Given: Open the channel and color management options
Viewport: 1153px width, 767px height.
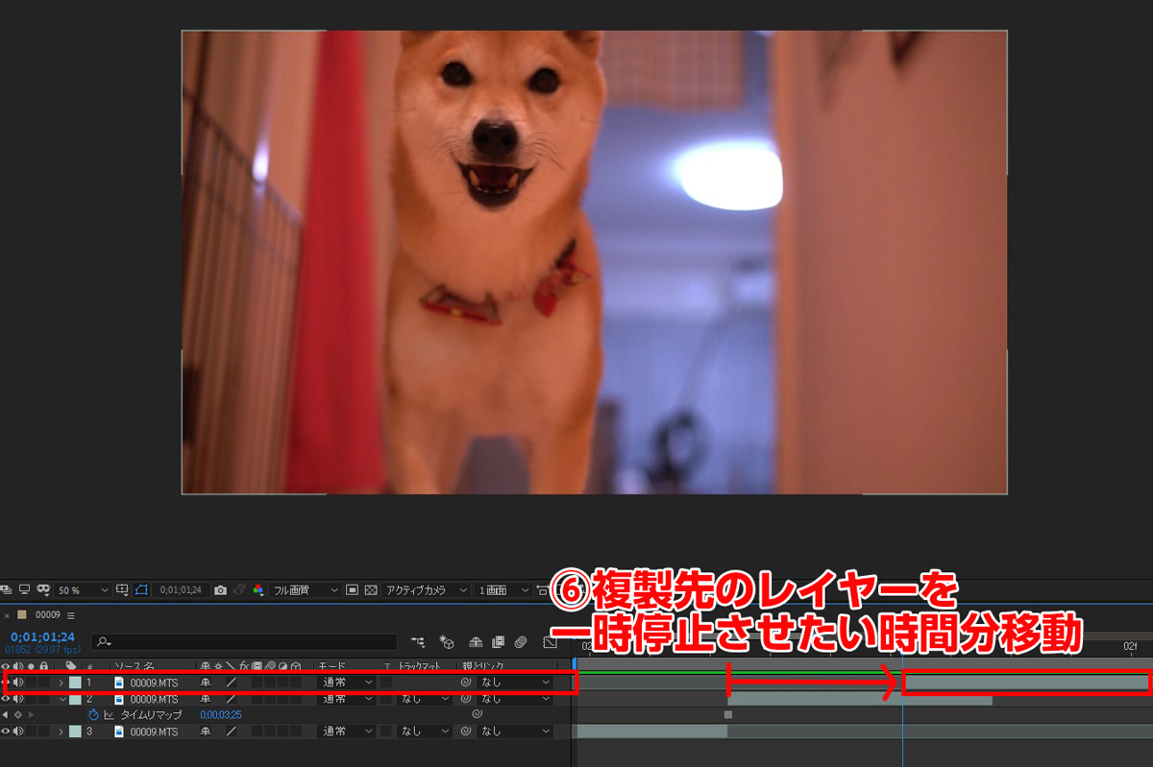Looking at the screenshot, I should [x=259, y=590].
